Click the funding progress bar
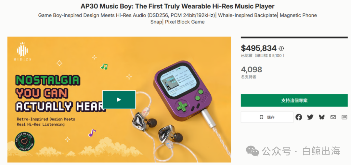Viewport: 351px width, 165px height. tap(294, 37)
